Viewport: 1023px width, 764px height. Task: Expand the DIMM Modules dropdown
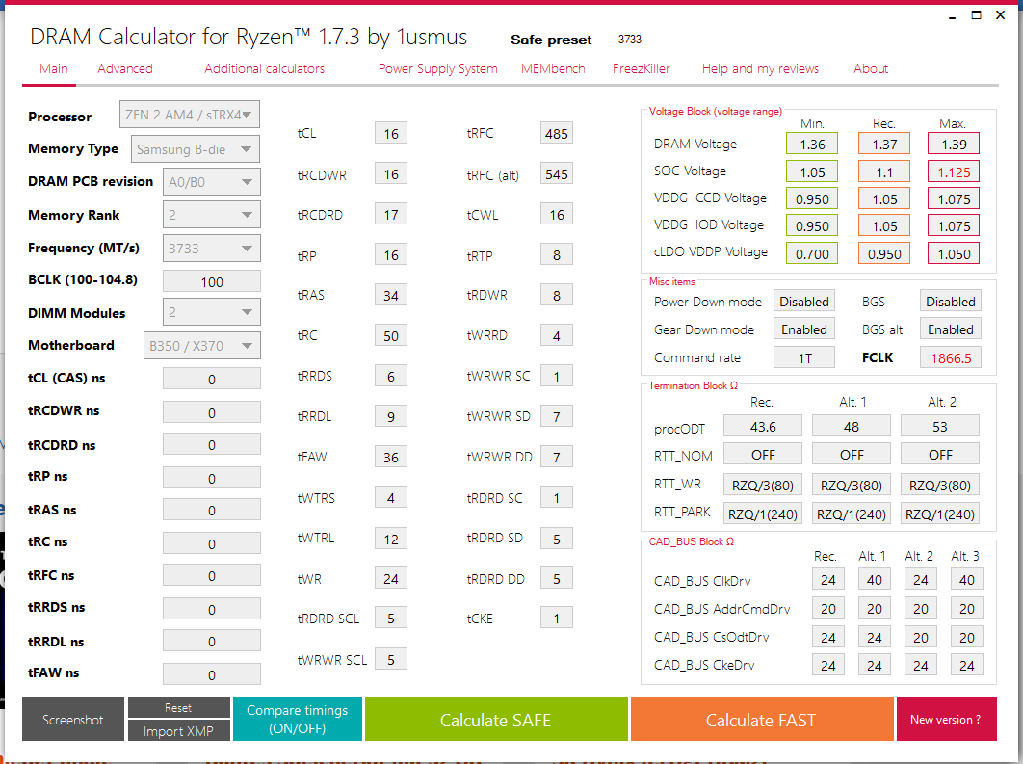(x=211, y=312)
